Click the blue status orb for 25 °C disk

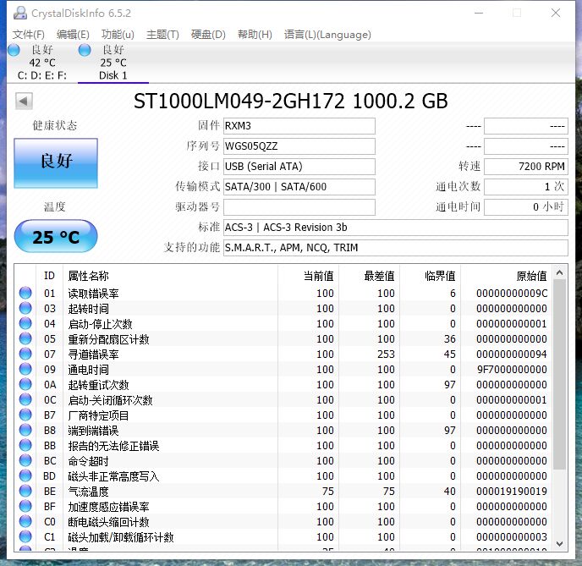point(85,50)
